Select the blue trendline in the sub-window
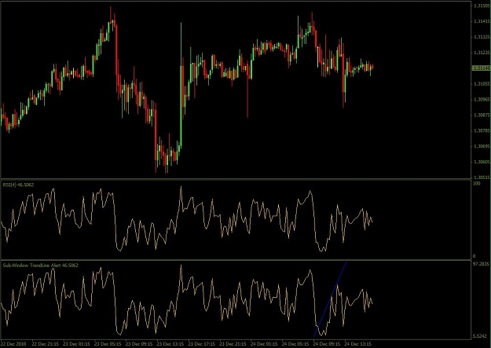 pos(330,299)
